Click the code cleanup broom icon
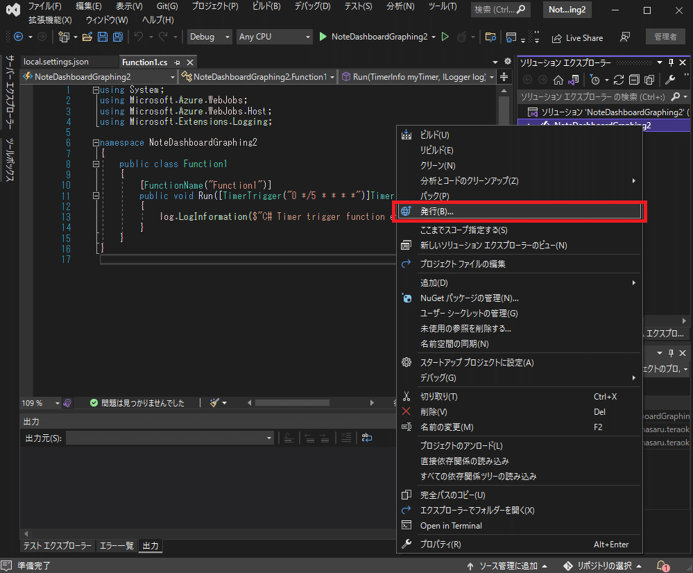693x573 pixels. 215,403
